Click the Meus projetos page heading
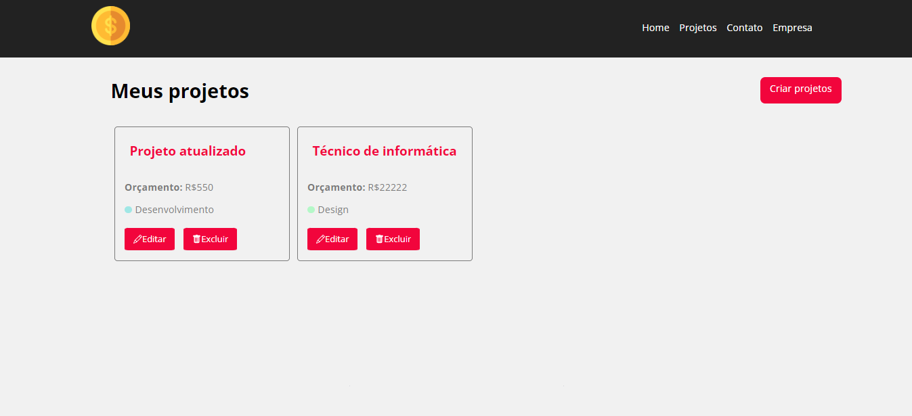This screenshot has width=912, height=416. click(x=180, y=91)
